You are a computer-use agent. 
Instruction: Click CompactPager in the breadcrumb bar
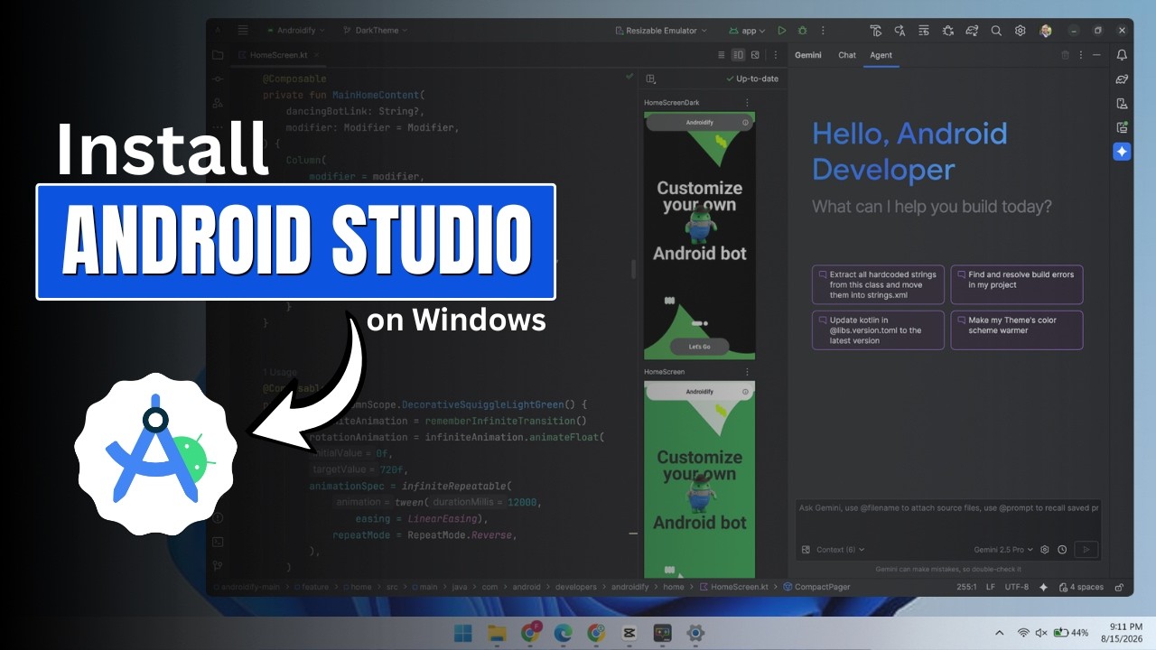pyautogui.click(x=816, y=587)
